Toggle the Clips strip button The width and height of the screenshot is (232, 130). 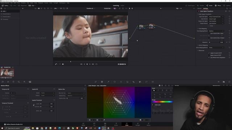coord(32,6)
